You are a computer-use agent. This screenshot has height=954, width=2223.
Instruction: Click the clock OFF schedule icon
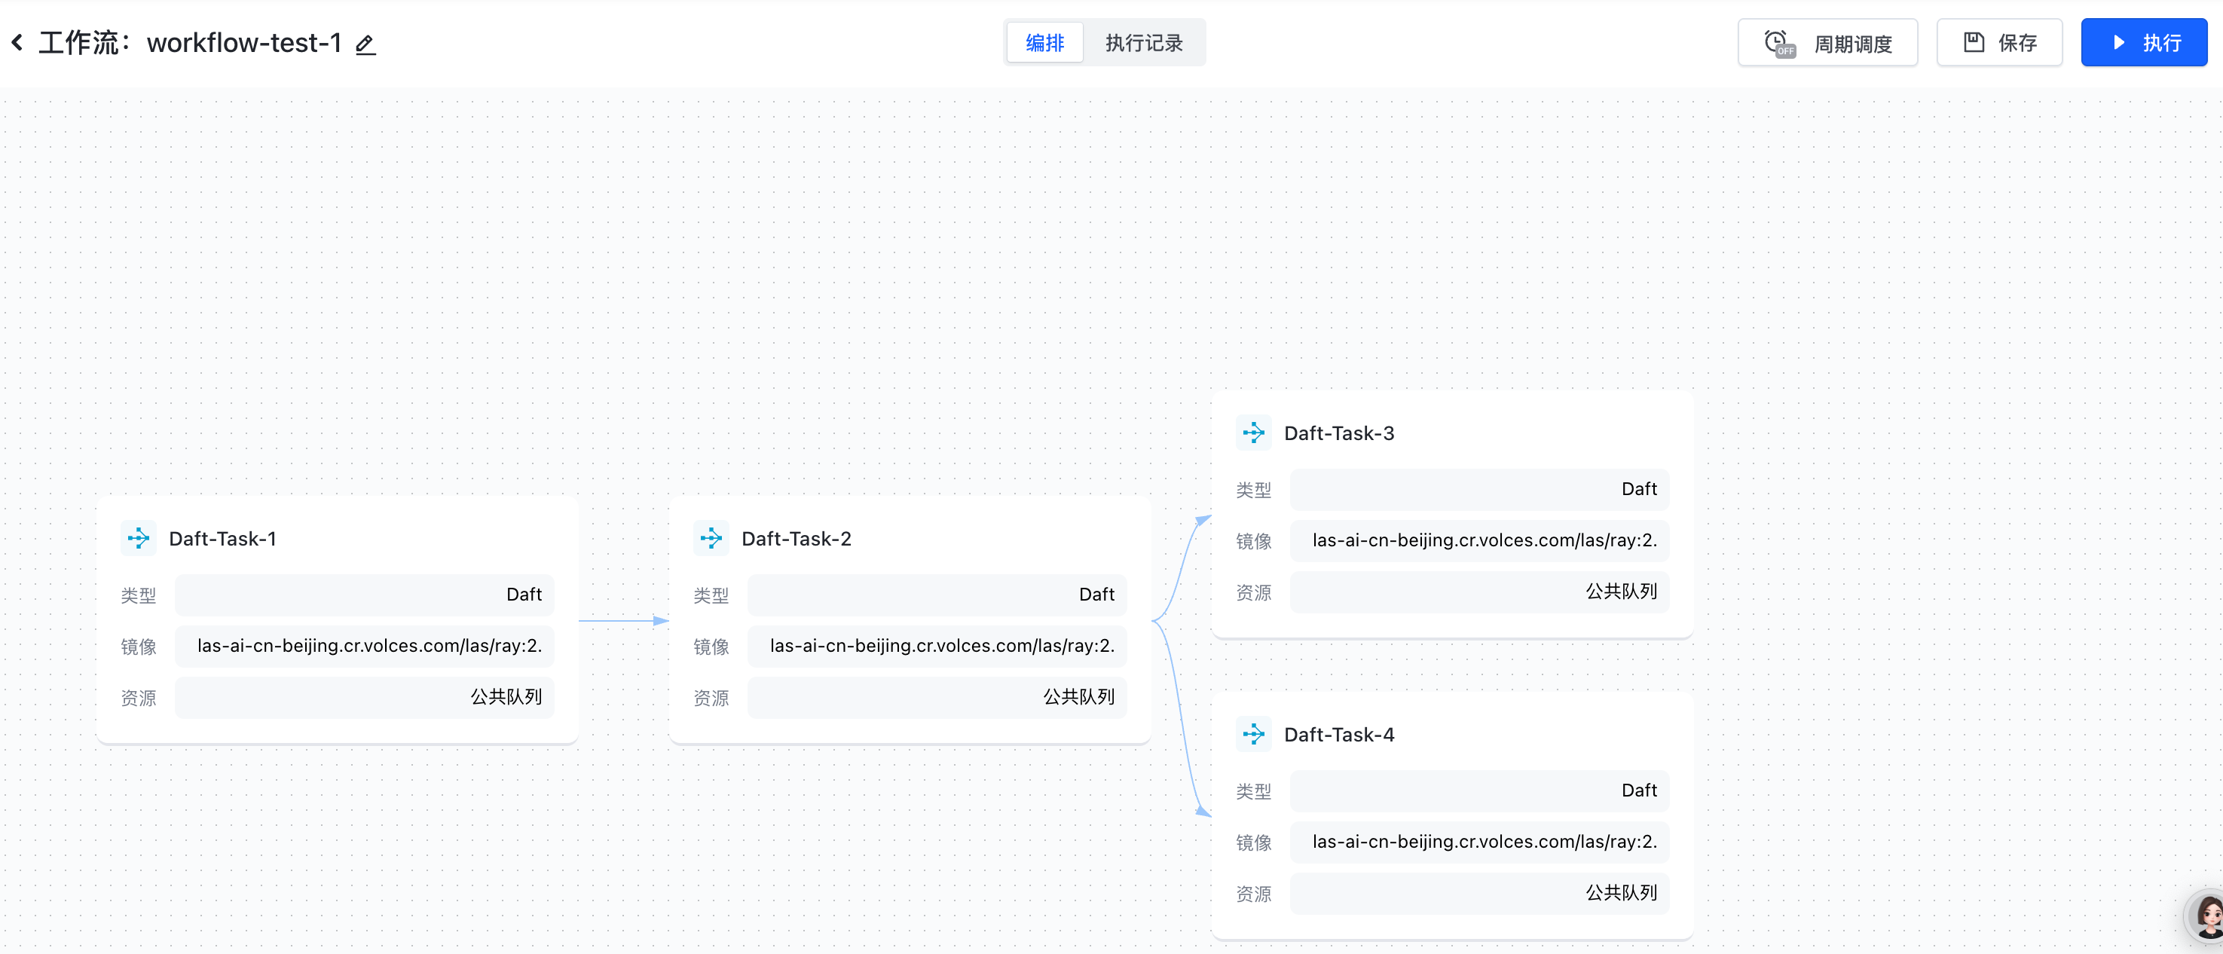[x=1778, y=42]
